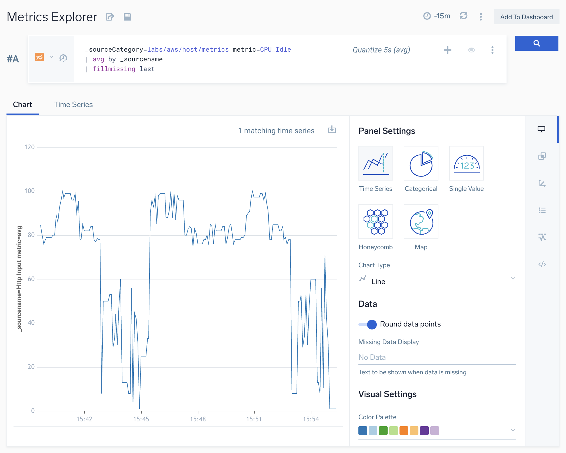Select the Honeycomb panel type

375,222
